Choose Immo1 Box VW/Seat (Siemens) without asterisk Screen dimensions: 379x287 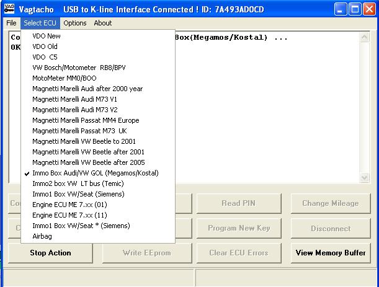(98, 194)
